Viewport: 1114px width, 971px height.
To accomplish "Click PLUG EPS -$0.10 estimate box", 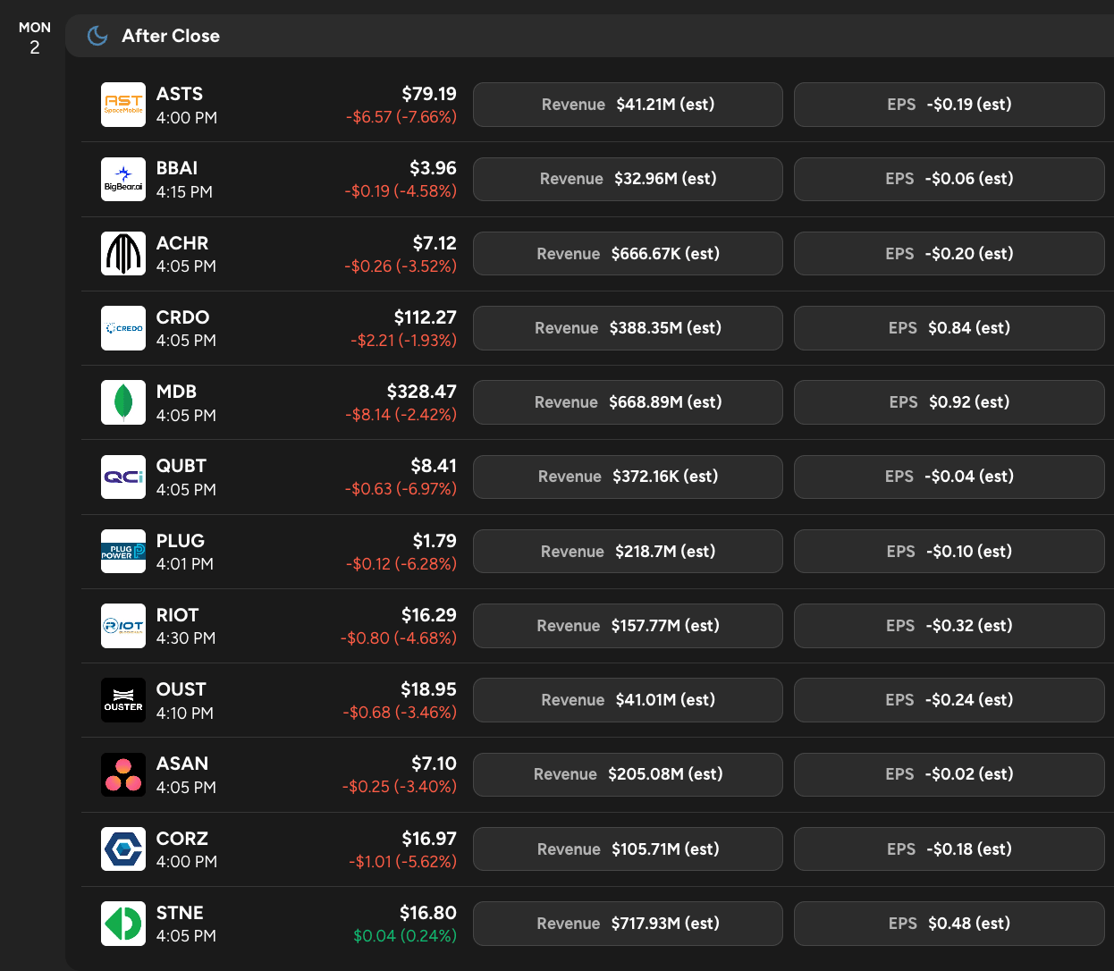I will pyautogui.click(x=949, y=552).
